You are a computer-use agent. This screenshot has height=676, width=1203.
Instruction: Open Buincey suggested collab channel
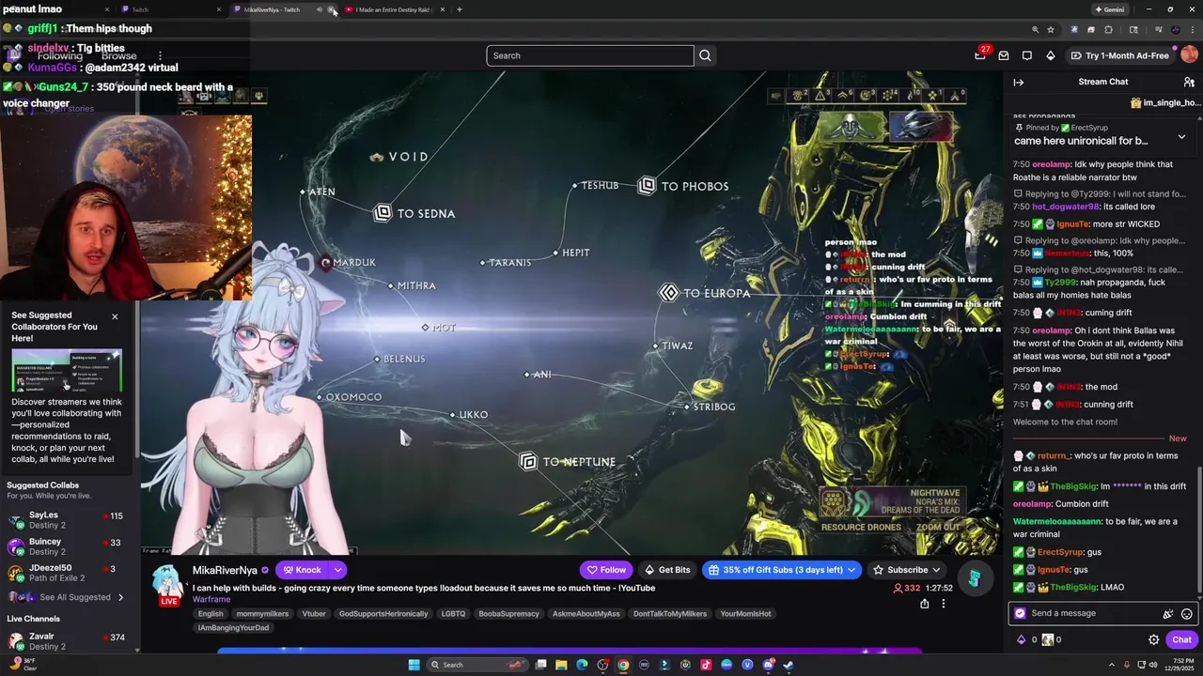66,546
